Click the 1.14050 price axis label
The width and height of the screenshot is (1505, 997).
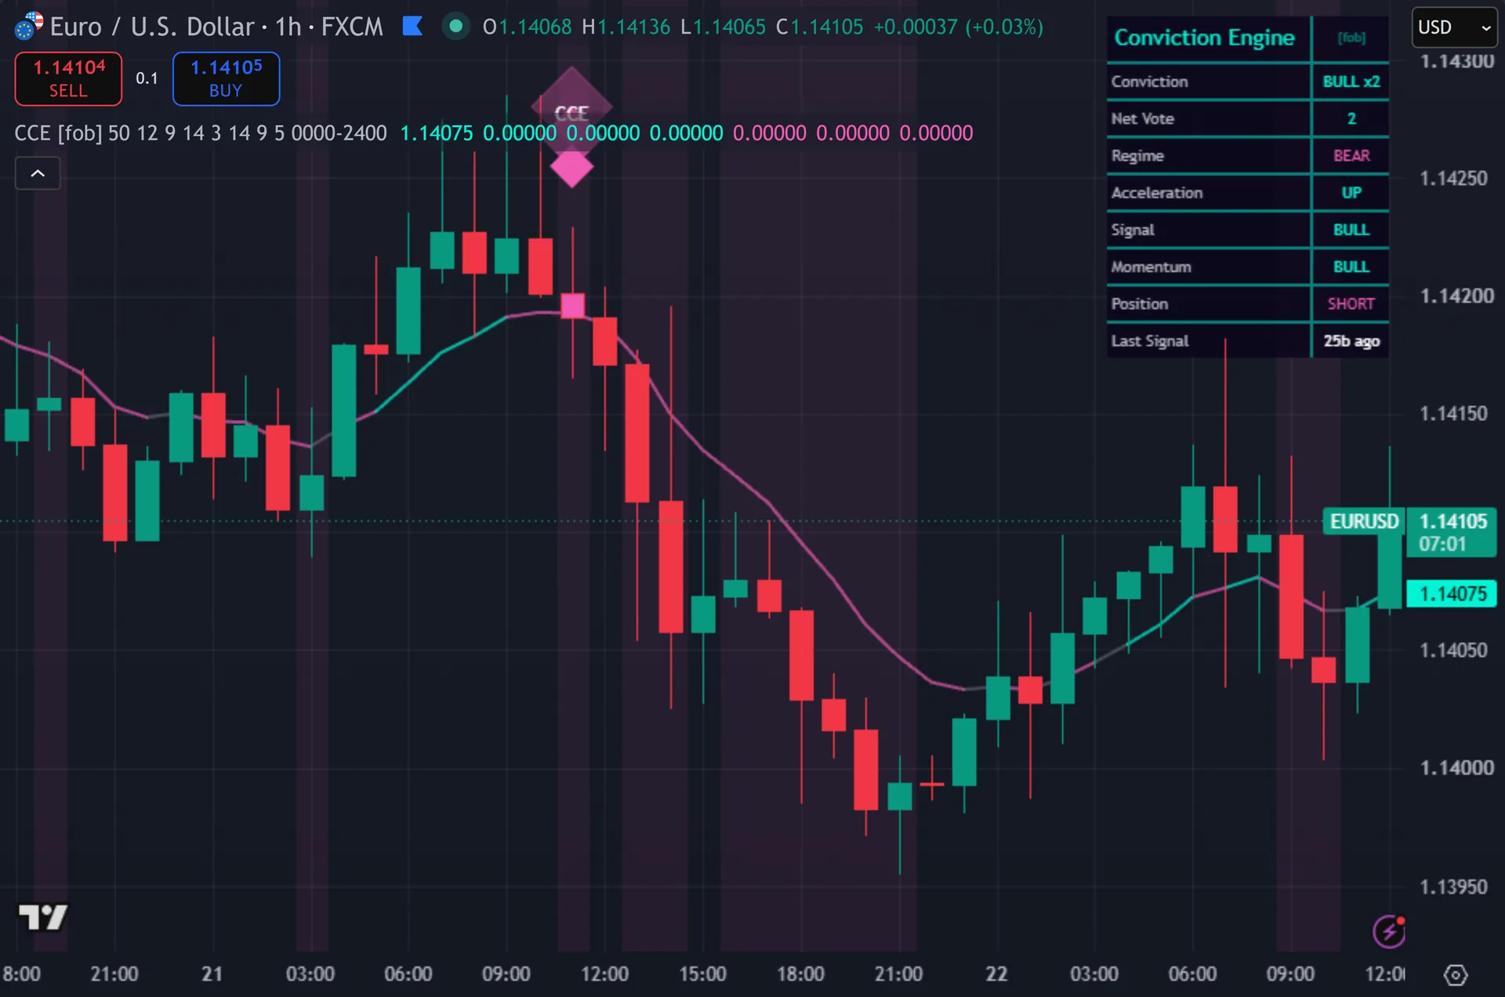click(x=1453, y=650)
